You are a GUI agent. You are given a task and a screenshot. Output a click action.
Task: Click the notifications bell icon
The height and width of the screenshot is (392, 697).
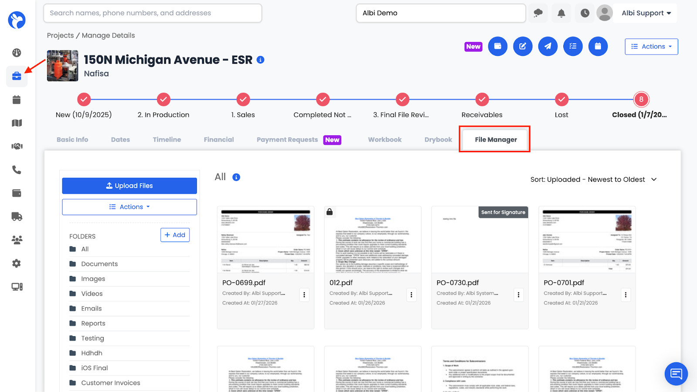point(562,13)
